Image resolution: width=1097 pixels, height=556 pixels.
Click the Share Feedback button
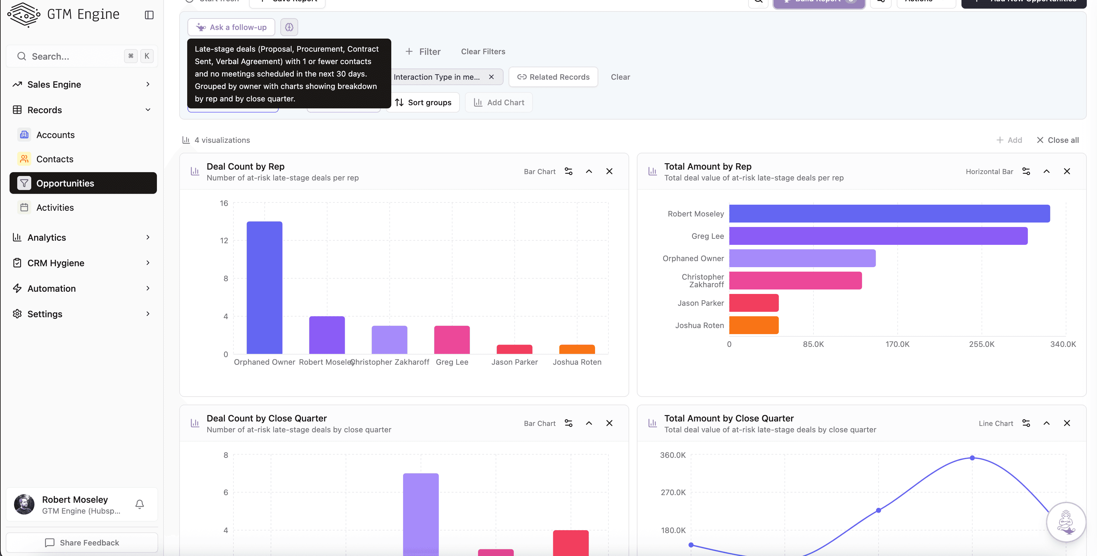tap(82, 542)
